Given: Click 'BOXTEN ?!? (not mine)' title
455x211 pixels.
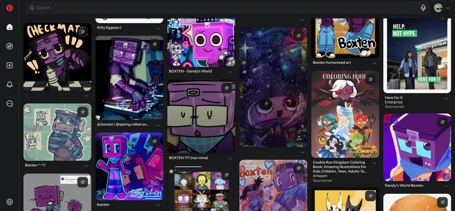Looking at the screenshot, I should (189, 158).
